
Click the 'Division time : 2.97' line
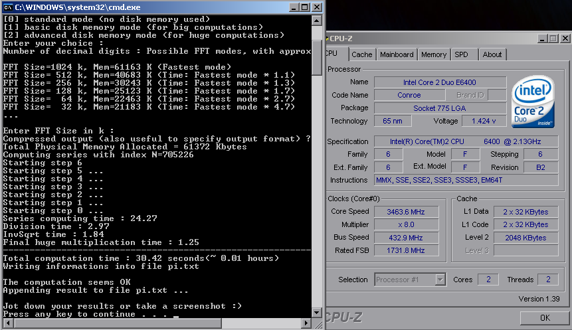pyautogui.click(x=56, y=226)
